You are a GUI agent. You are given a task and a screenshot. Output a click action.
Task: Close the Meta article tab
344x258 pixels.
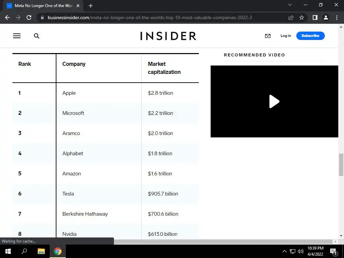click(x=78, y=6)
